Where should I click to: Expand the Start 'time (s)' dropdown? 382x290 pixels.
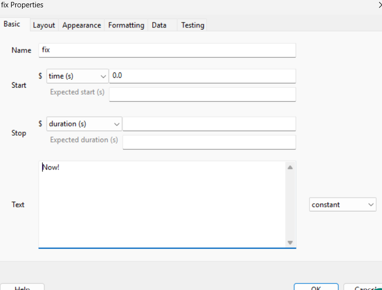[x=77, y=76]
